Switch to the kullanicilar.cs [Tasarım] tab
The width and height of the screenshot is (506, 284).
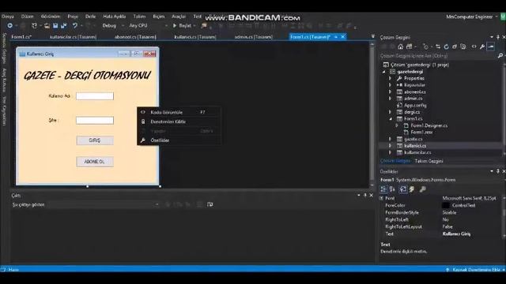[x=73, y=37]
